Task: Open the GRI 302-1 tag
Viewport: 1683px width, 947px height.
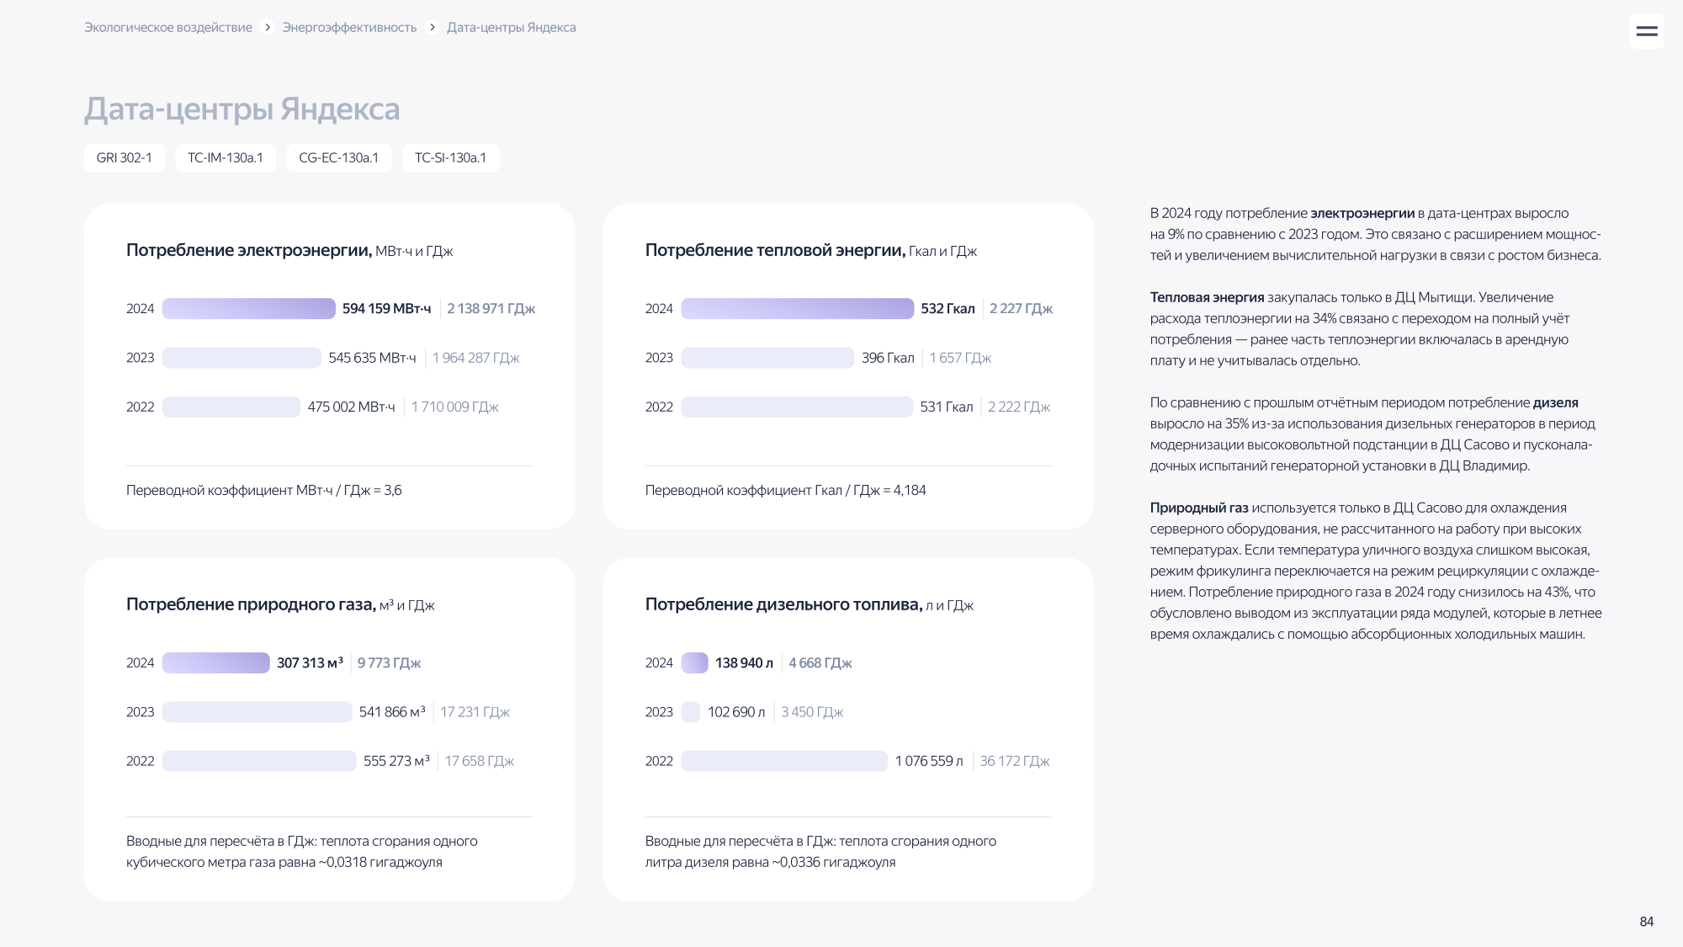Action: pyautogui.click(x=125, y=157)
